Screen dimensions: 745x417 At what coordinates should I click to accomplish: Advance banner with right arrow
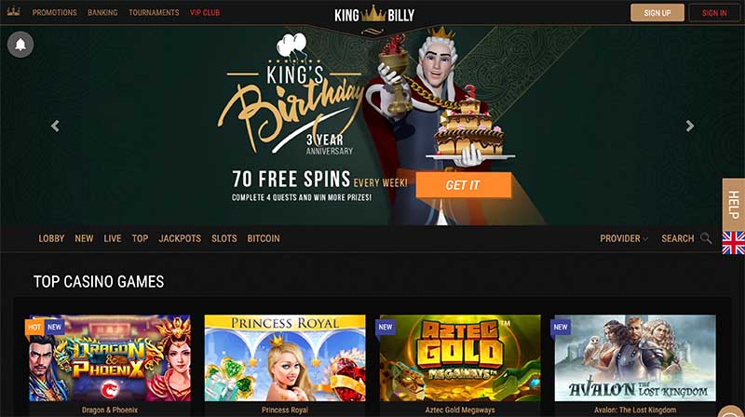click(x=690, y=126)
